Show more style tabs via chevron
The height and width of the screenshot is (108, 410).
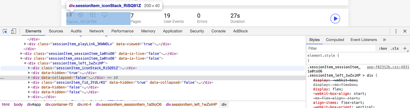tap(385, 40)
